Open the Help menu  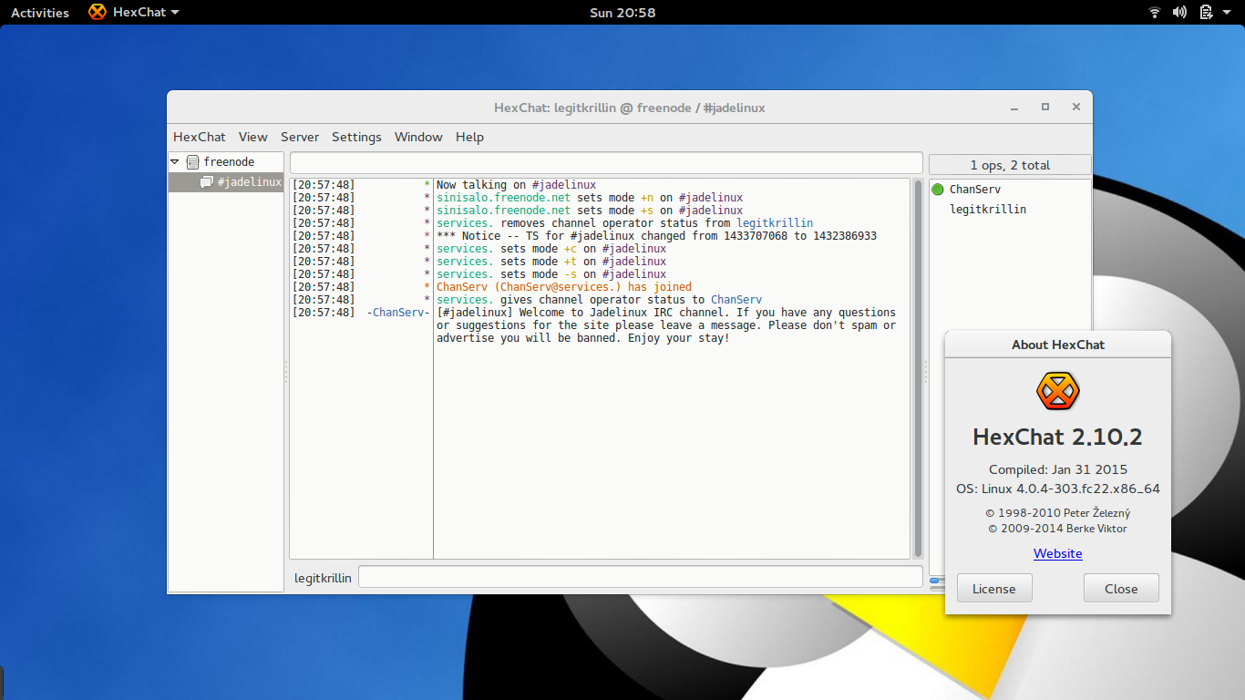click(469, 137)
